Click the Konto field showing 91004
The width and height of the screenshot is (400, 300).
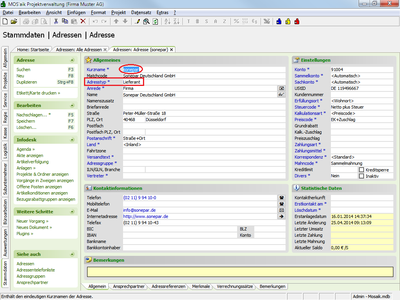coord(362,70)
